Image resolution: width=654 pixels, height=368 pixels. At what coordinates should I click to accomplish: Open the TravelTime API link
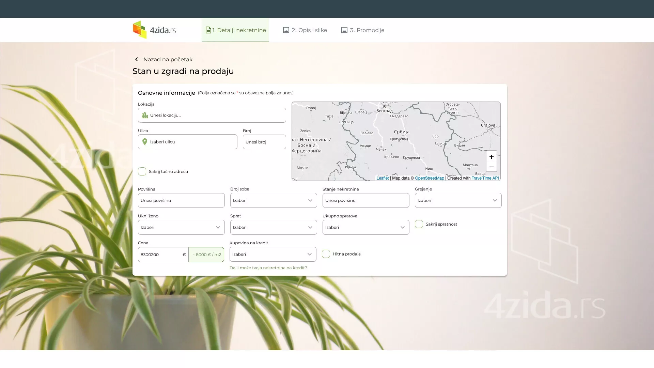tap(485, 178)
